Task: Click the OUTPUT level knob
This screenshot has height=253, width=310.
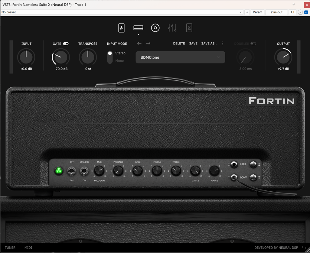Action: 283,57
